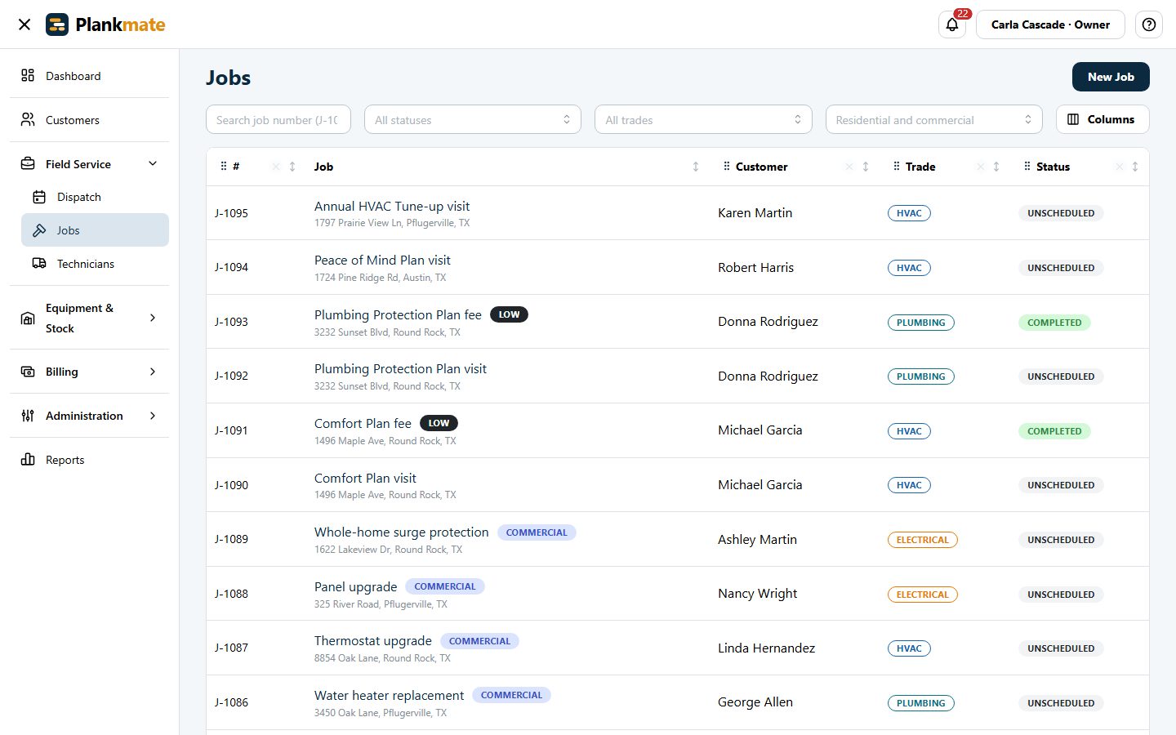Image resolution: width=1176 pixels, height=735 pixels.
Task: Sort the Job column
Action: tap(696, 167)
